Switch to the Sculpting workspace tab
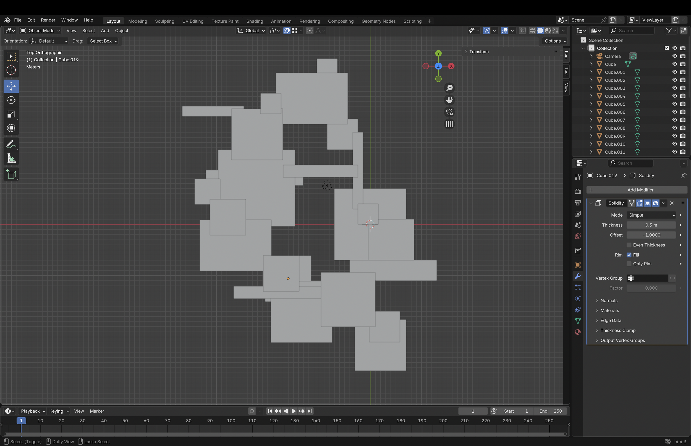Image resolution: width=691 pixels, height=446 pixels. tap(164, 21)
